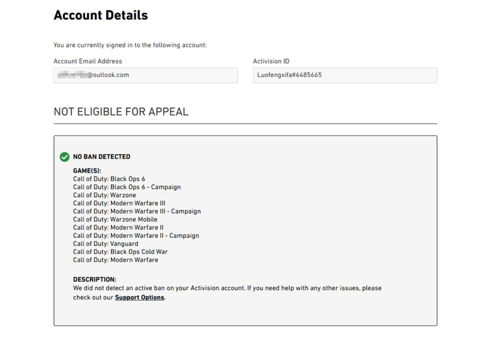Click the Account Details heading
Viewport: 481px width, 343px height.
(101, 15)
